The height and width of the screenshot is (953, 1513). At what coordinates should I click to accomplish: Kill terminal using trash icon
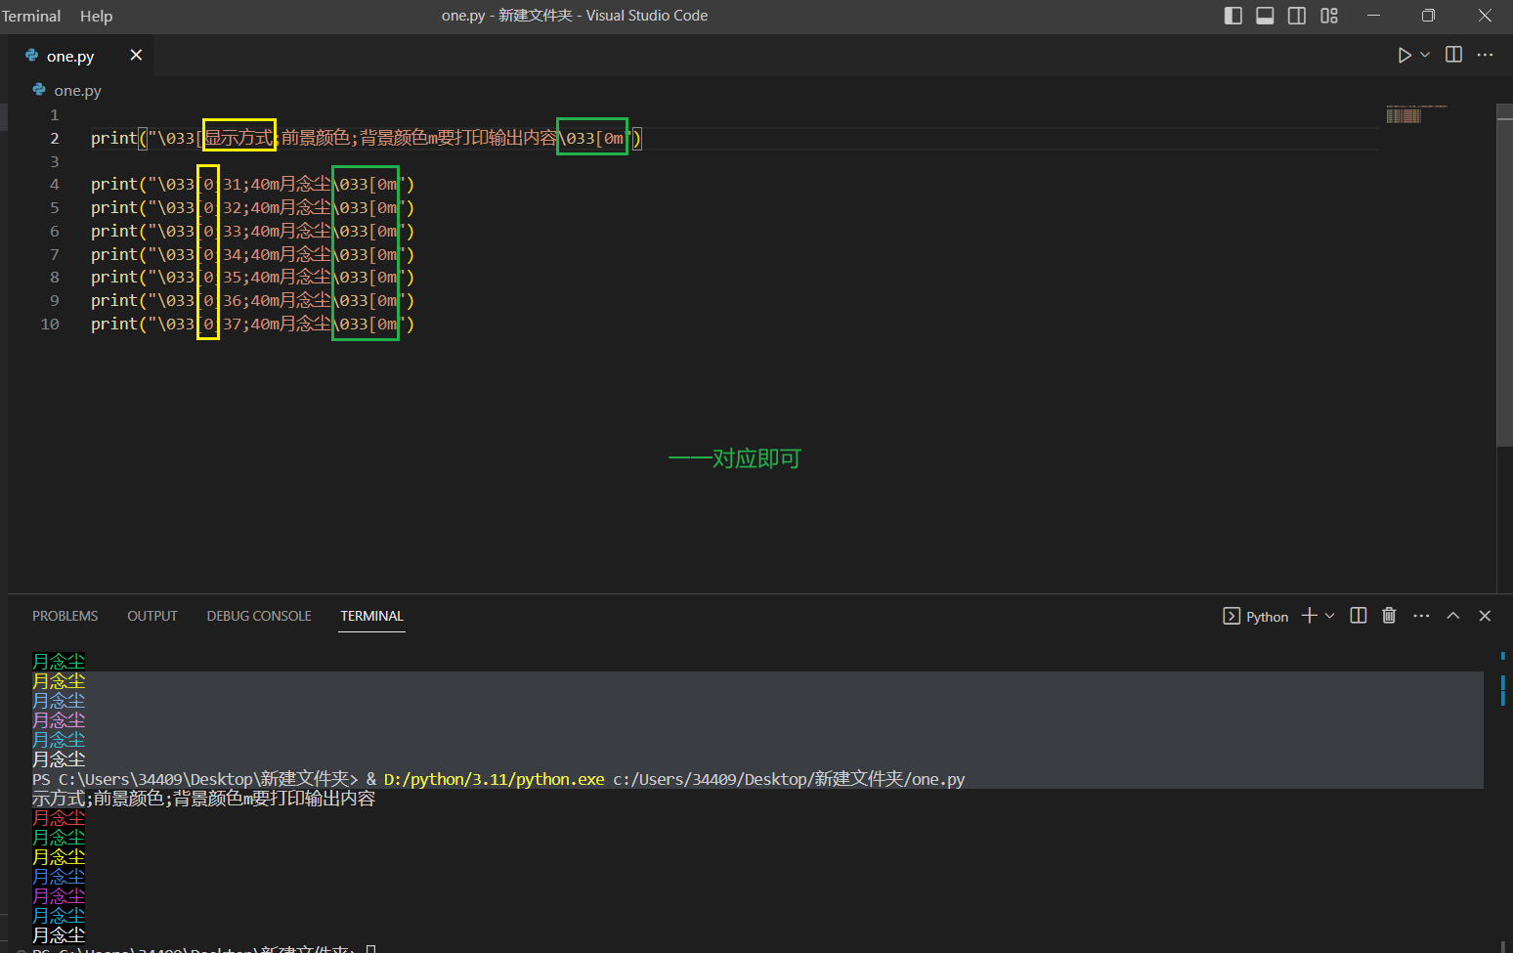1389,616
